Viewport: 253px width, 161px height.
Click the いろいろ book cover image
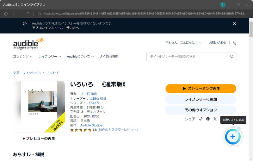tap(39, 107)
